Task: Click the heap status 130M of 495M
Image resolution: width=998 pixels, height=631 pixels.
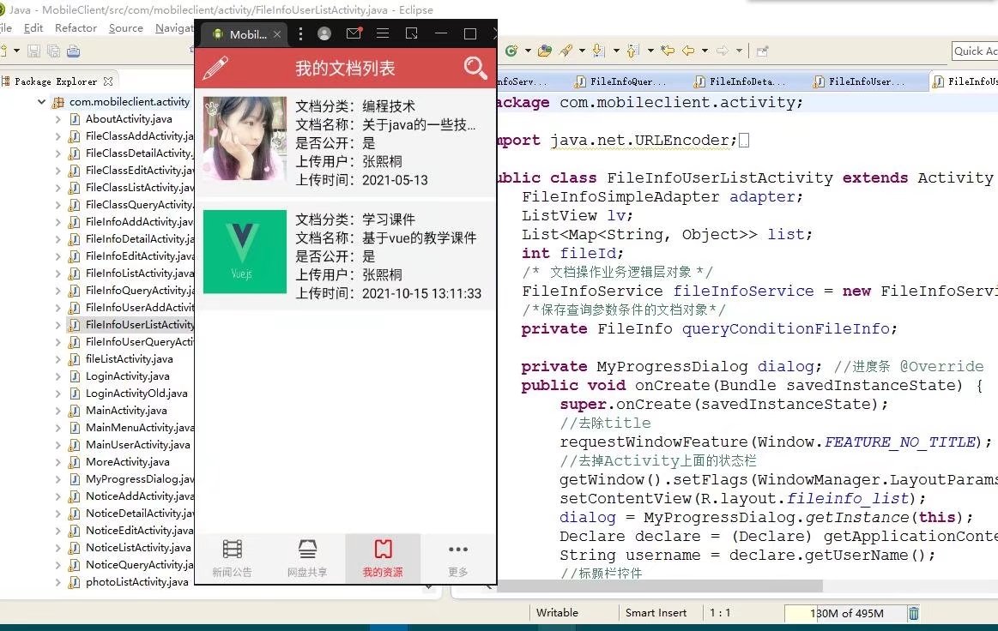Action: pos(846,613)
